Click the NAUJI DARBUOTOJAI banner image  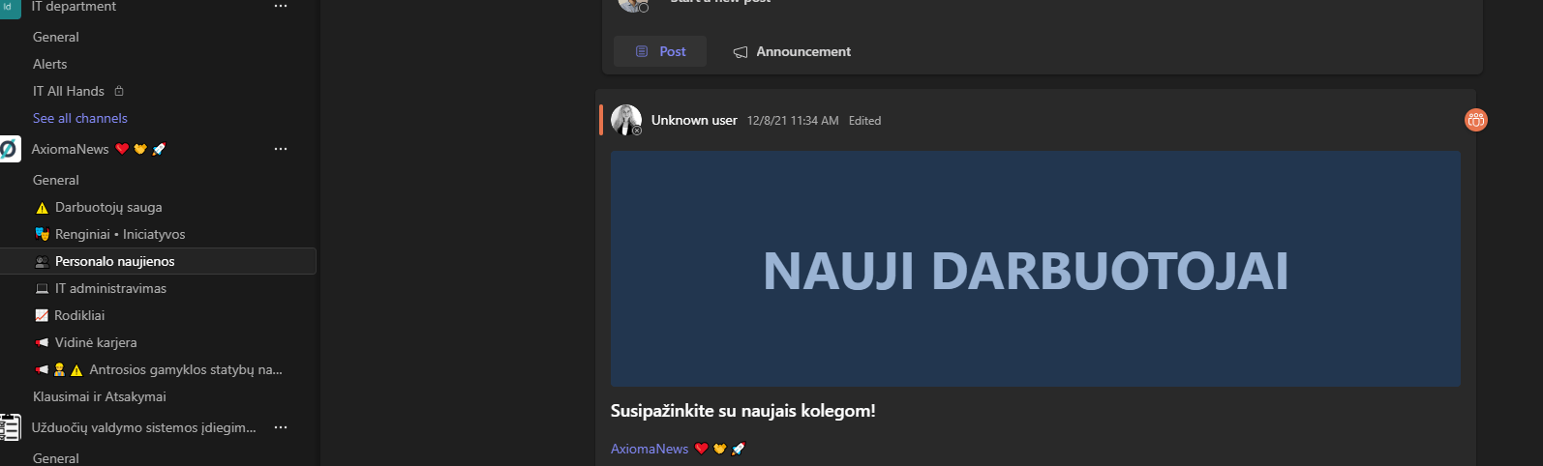(1036, 269)
